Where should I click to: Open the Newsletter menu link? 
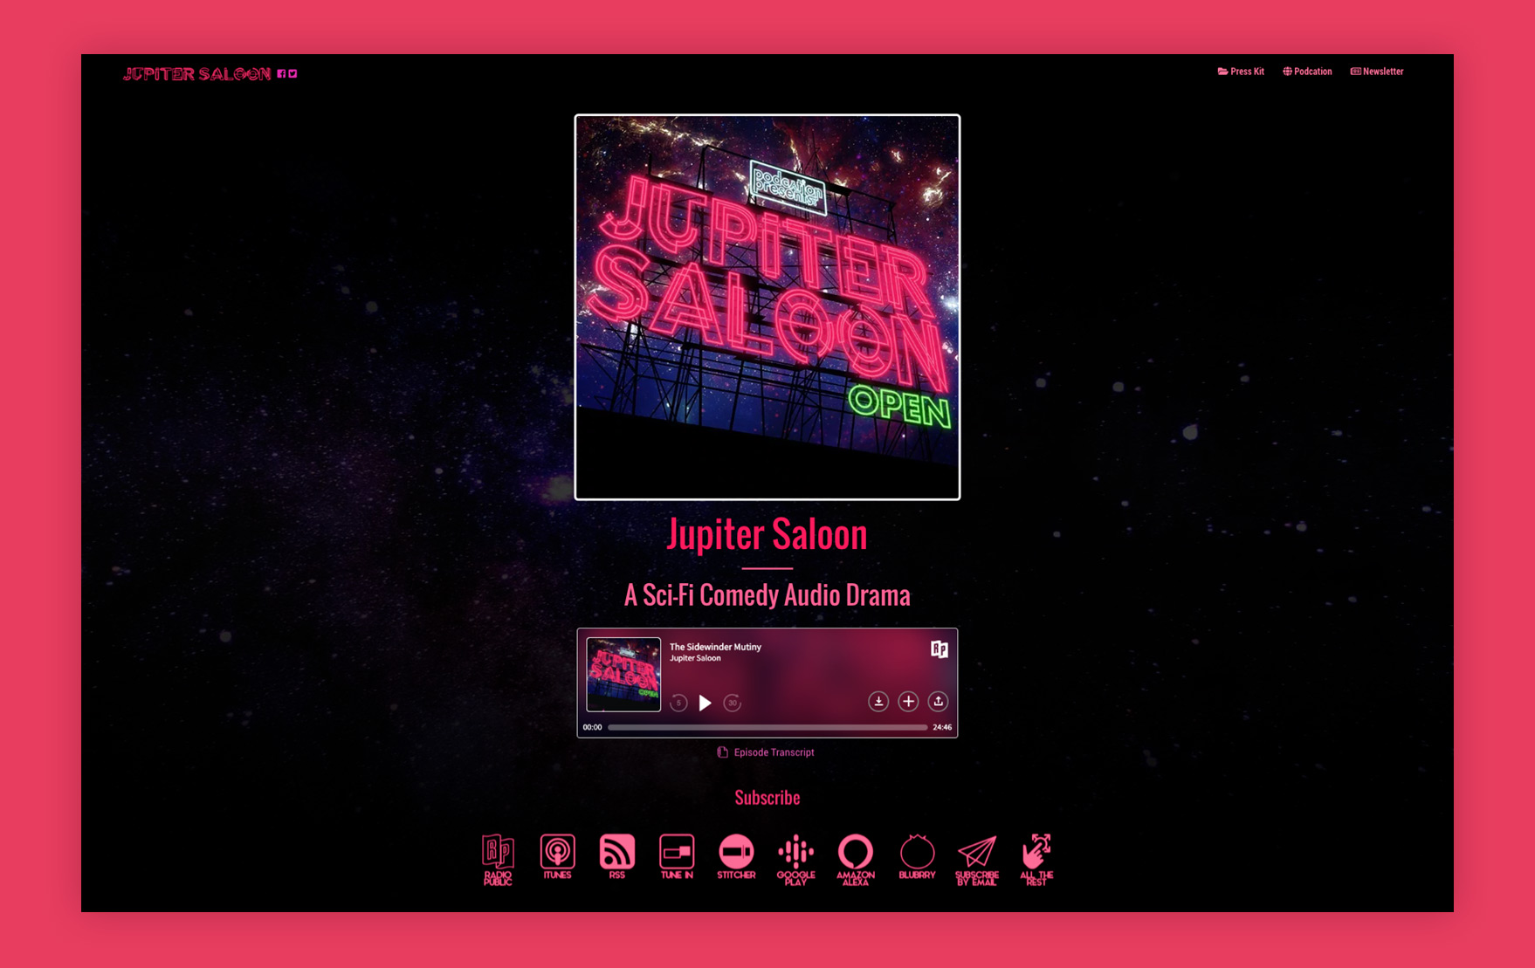[1377, 72]
